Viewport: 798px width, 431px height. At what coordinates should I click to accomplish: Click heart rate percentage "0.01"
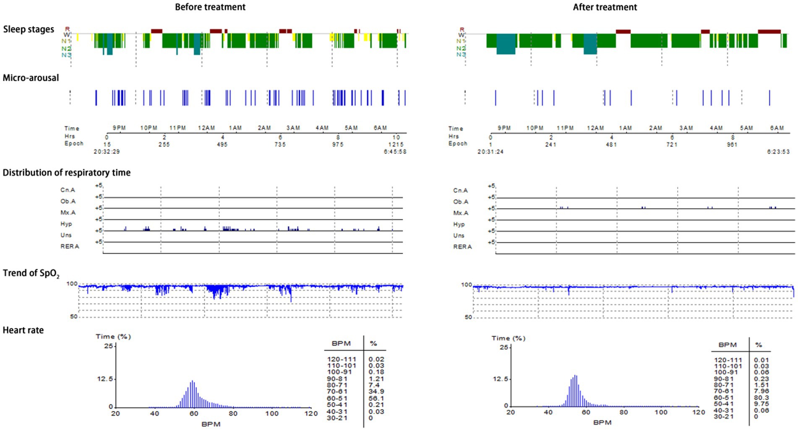tap(761, 360)
